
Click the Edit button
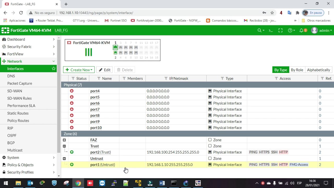[104, 70]
